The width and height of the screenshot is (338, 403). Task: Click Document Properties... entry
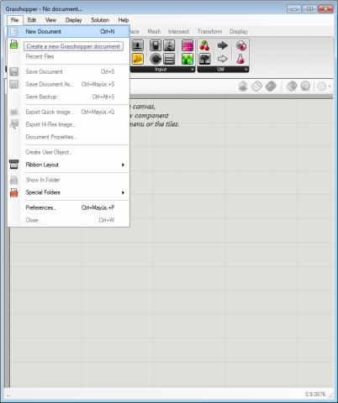69,137
